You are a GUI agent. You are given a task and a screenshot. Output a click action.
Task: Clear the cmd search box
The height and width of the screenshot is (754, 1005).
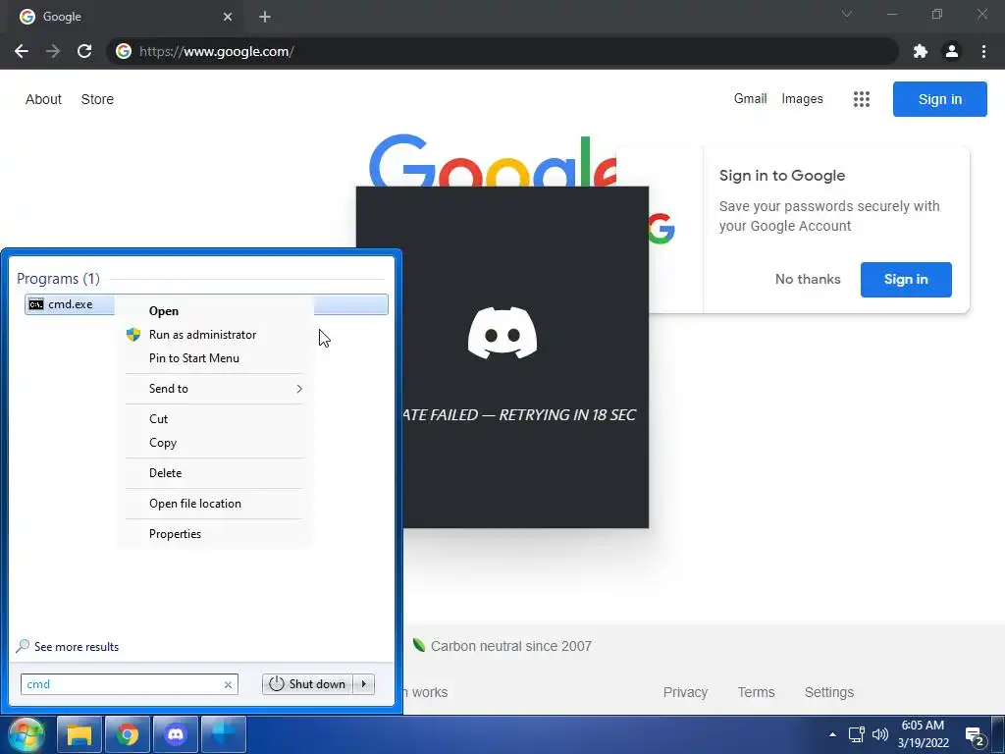(x=228, y=684)
